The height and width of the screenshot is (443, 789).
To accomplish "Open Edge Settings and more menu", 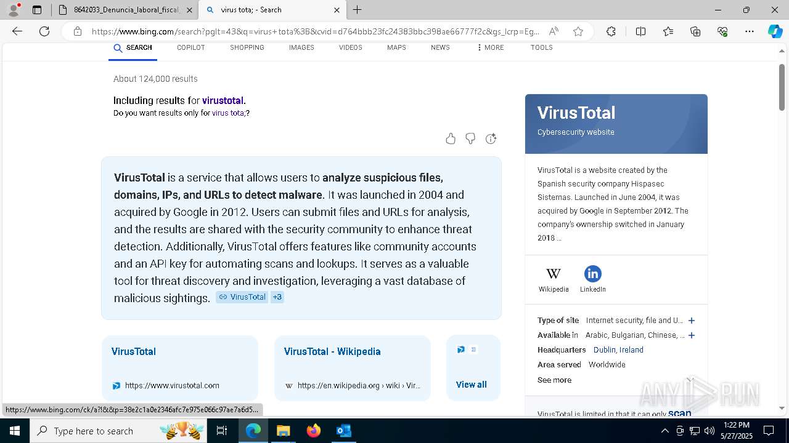I will coord(750,31).
